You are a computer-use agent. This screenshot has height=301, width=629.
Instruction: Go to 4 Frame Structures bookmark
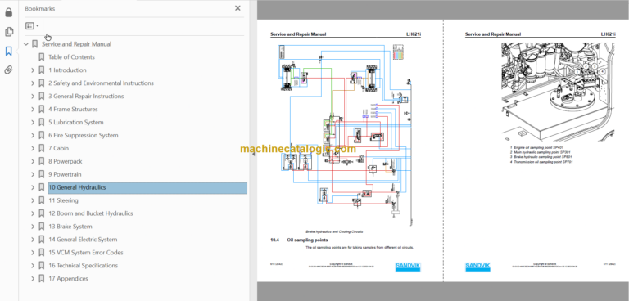tap(73, 109)
